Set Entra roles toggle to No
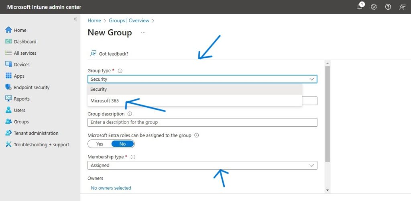 point(122,144)
